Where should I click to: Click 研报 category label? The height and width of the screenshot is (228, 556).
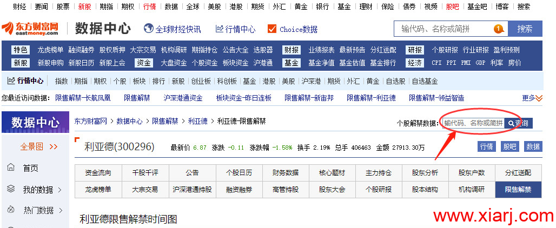pos(415,50)
